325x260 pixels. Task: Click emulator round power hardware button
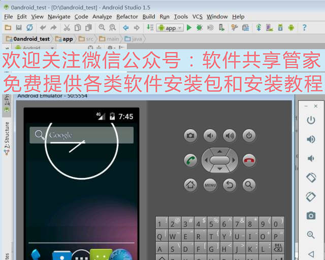coord(249,136)
